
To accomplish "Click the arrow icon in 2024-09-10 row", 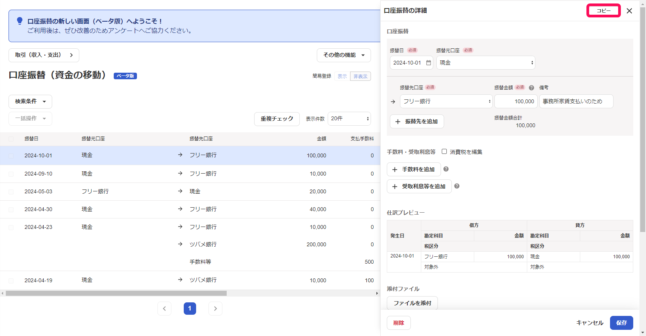I will tap(180, 173).
